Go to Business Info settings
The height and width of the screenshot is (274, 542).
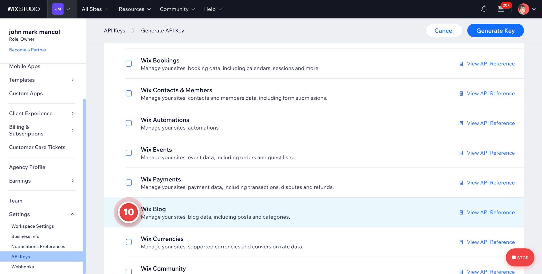tap(25, 236)
